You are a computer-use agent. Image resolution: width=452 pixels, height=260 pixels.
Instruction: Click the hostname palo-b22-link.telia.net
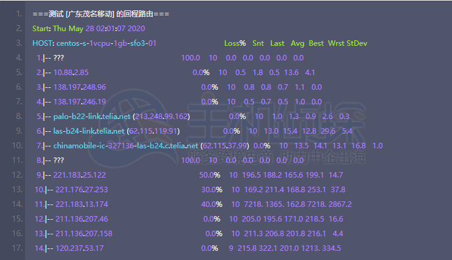(92, 117)
